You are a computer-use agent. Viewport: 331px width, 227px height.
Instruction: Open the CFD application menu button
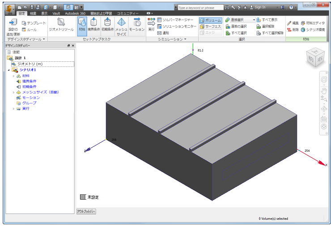[9, 9]
